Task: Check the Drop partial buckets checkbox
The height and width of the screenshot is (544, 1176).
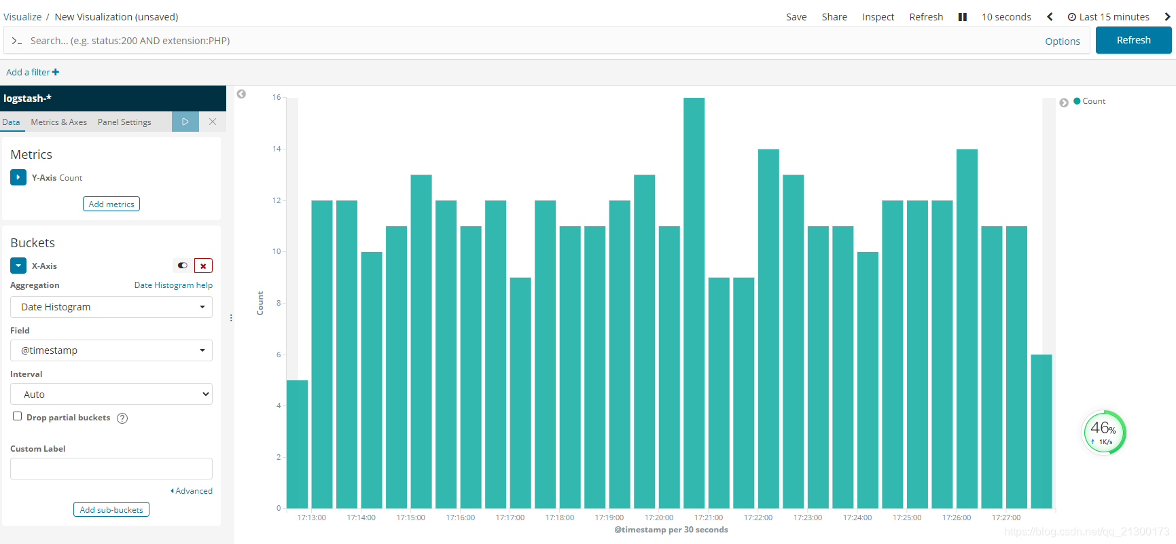Action: (18, 416)
